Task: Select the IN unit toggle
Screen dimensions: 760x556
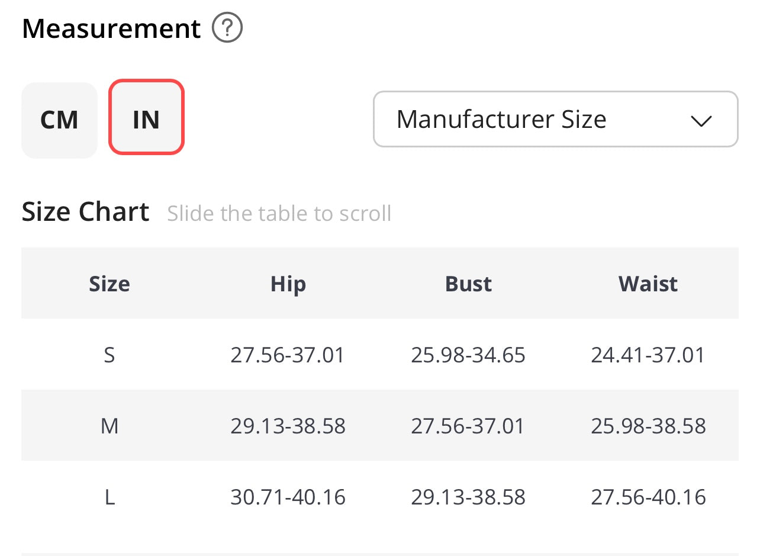Action: 146,117
